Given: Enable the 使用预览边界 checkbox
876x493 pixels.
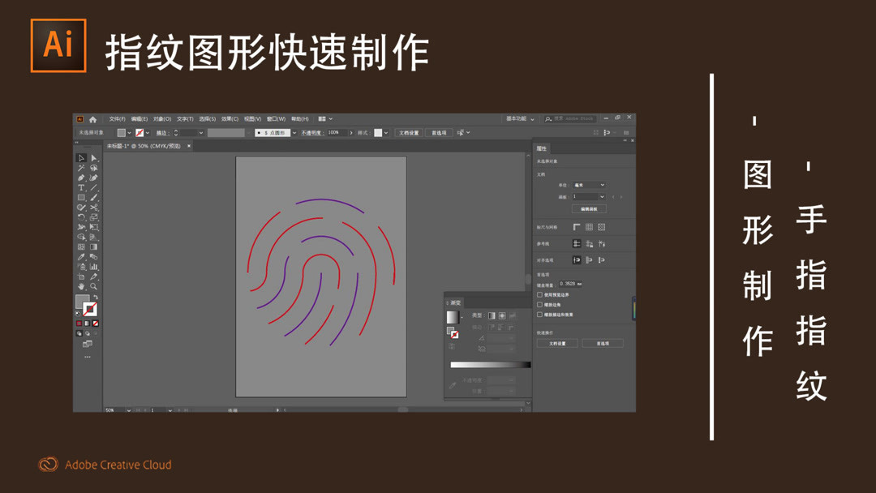Looking at the screenshot, I should tap(539, 294).
